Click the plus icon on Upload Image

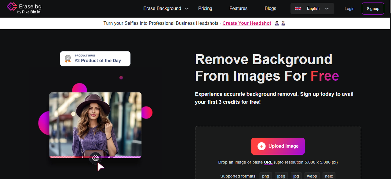click(x=261, y=146)
